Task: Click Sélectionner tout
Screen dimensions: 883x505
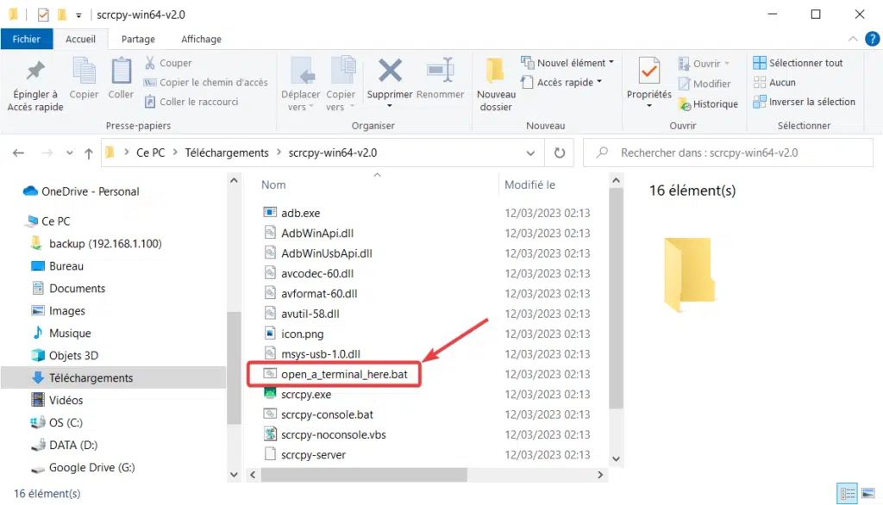Action: [x=798, y=63]
